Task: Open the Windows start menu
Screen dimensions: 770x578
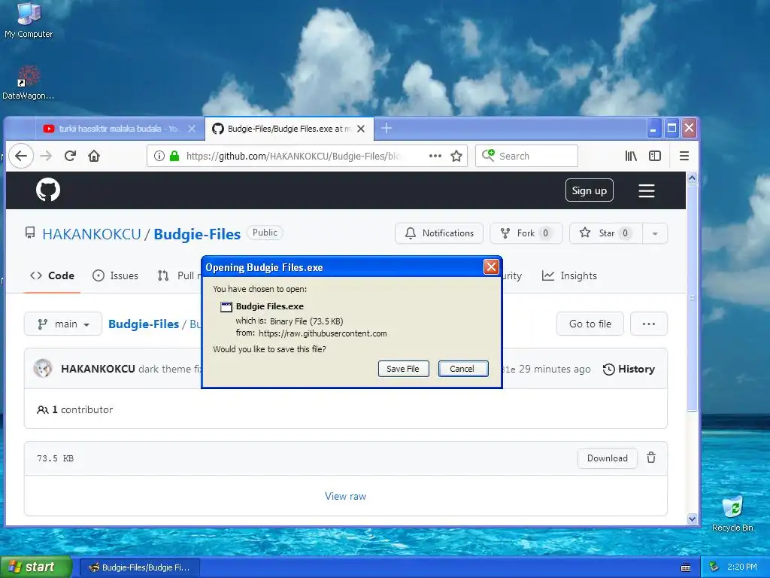Action: pyautogui.click(x=35, y=567)
